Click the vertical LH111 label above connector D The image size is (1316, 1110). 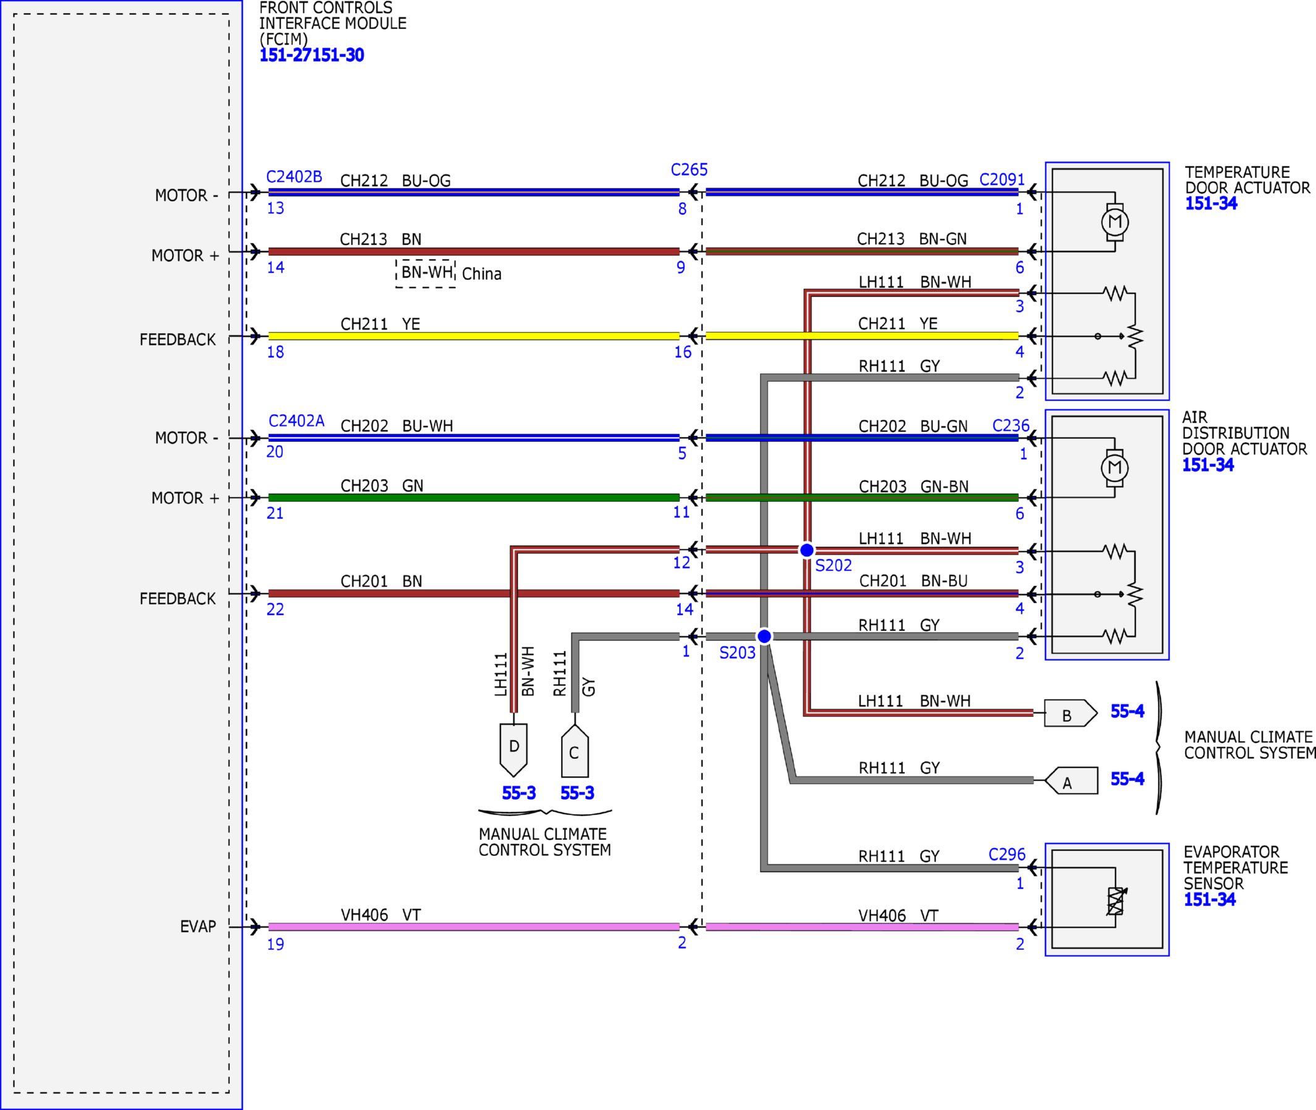[500, 674]
